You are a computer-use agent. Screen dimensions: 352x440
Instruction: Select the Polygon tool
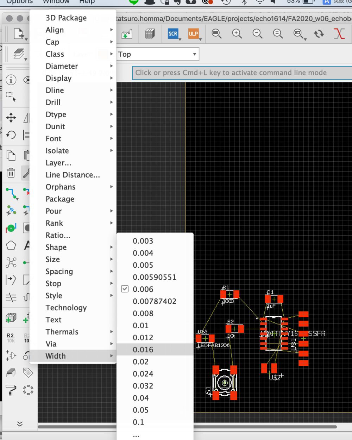(x=11, y=246)
